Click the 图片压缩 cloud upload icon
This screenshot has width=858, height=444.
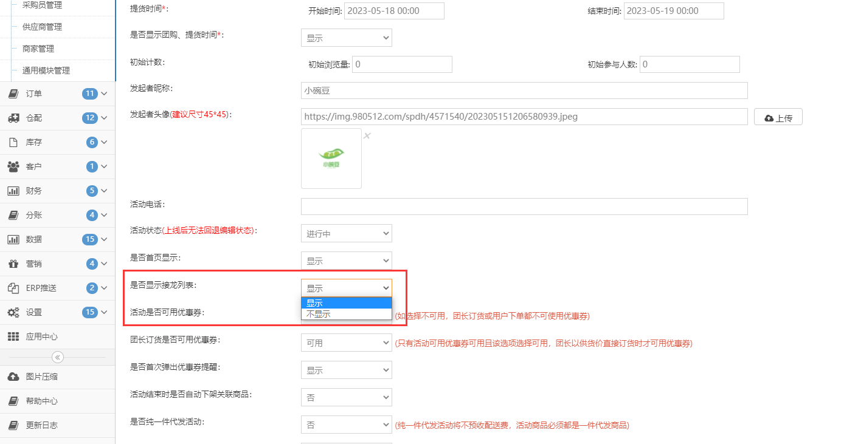click(x=13, y=377)
